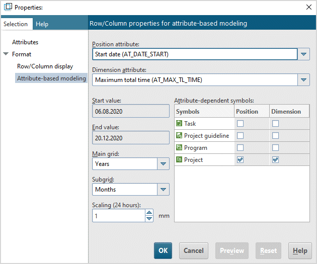317x264 pixels.
Task: Switch to the Selection tab
Action: click(x=16, y=24)
